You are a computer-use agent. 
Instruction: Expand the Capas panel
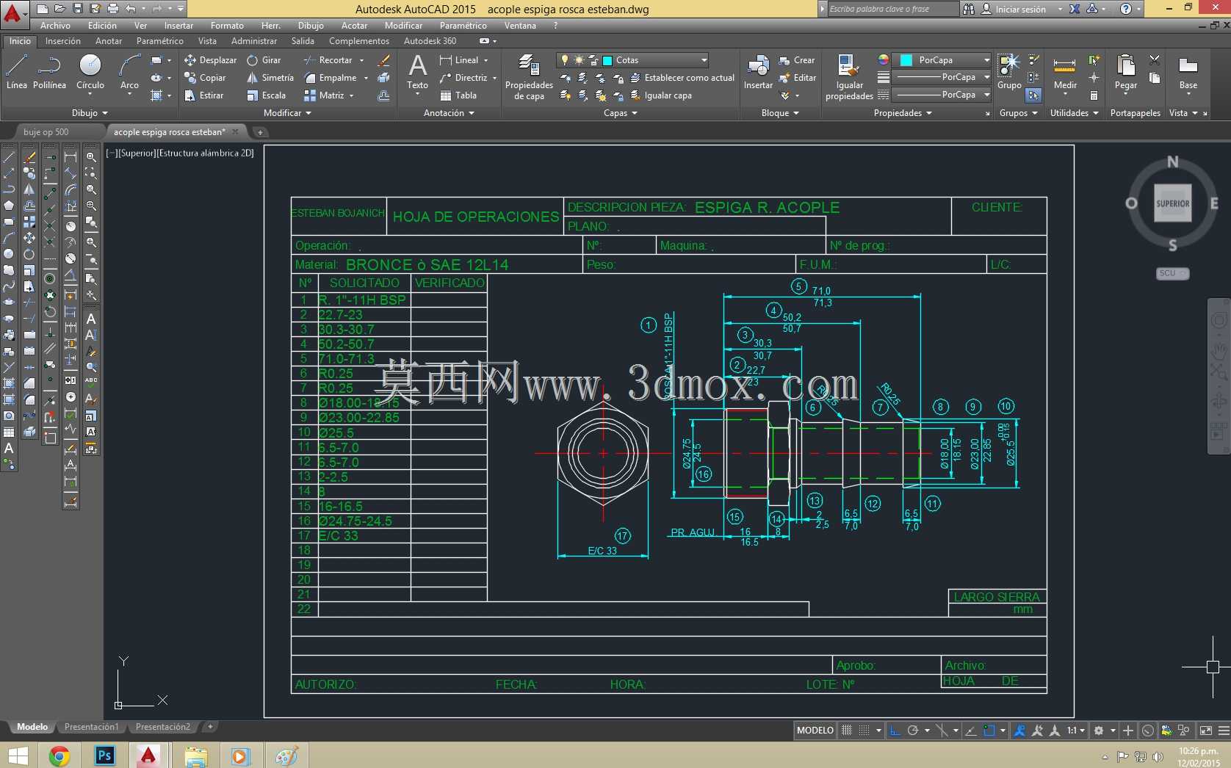(x=621, y=113)
